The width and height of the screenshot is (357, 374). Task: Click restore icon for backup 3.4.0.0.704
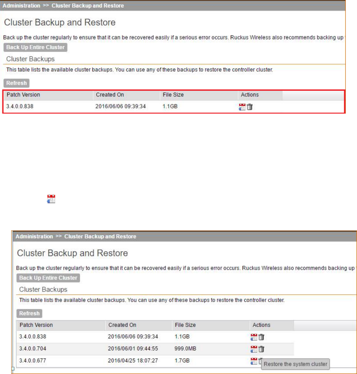(x=254, y=349)
